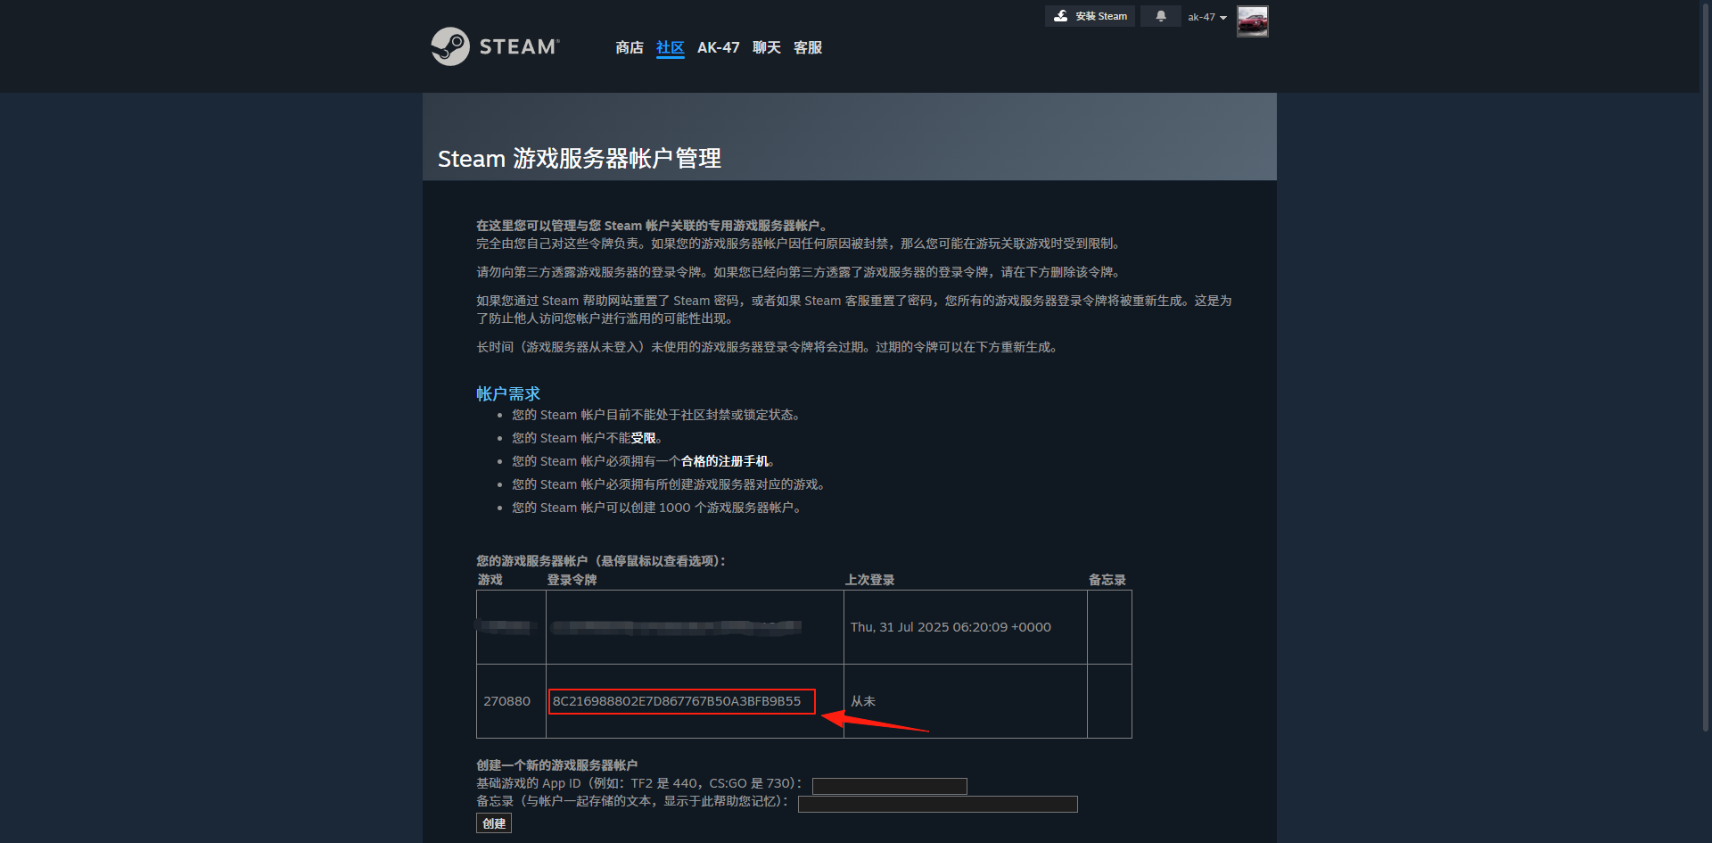Open the notification bell
1712x843 pixels.
pos(1161,16)
